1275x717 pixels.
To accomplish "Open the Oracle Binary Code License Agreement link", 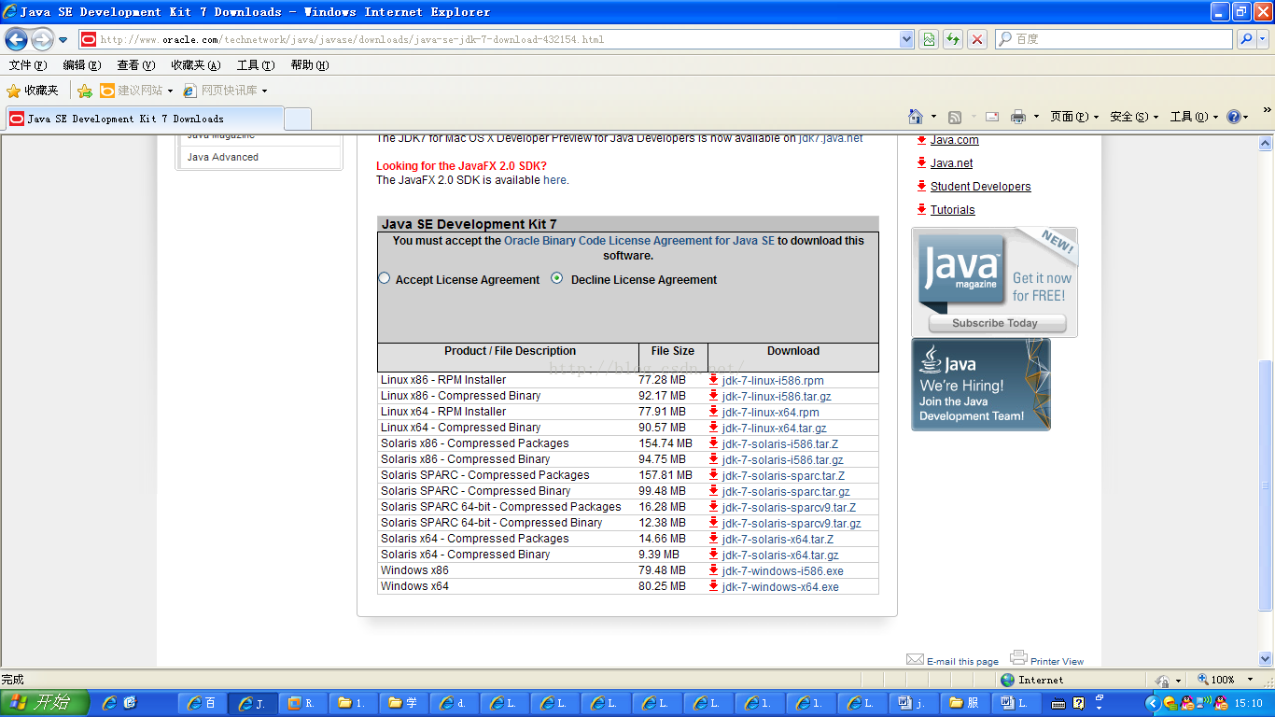I will pyautogui.click(x=639, y=240).
